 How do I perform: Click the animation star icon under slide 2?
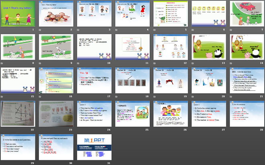40,30
